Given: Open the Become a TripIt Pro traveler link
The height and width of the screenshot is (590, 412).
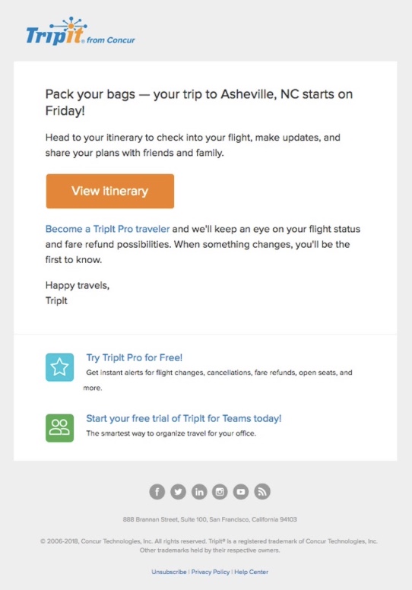Looking at the screenshot, I should point(107,229).
